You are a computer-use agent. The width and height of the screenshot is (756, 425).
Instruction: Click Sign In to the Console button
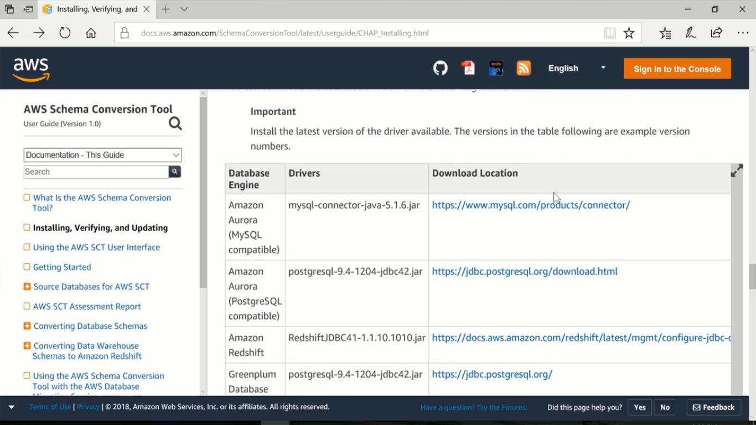click(677, 69)
